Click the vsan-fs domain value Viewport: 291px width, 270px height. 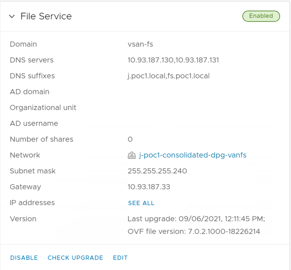click(x=140, y=44)
